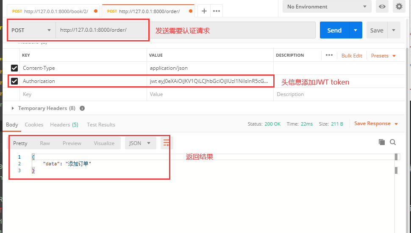The width and height of the screenshot is (411, 233).
Task: Open Save button dropdown arrow
Action: point(394,30)
